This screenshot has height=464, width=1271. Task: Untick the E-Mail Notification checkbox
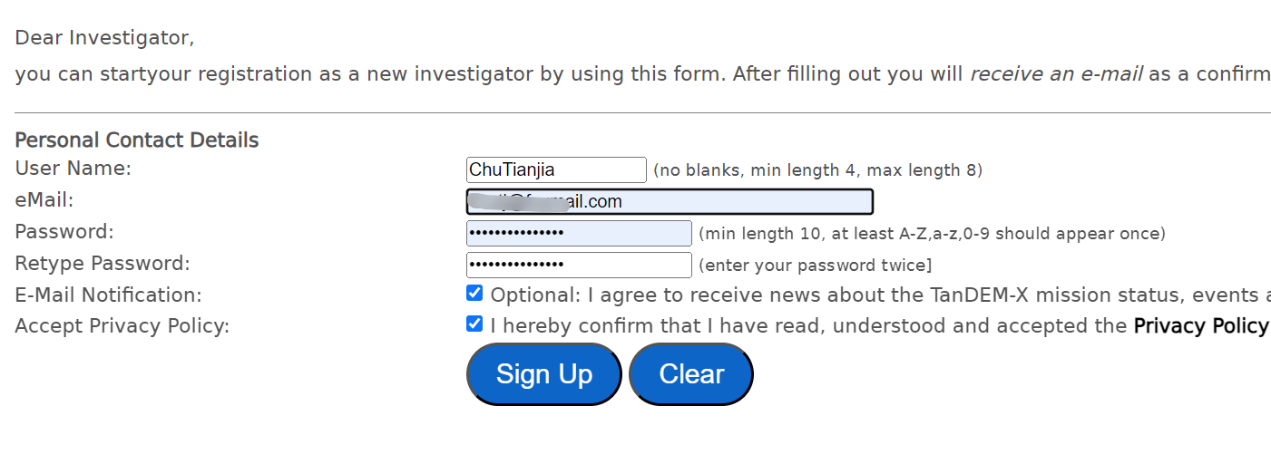point(474,293)
